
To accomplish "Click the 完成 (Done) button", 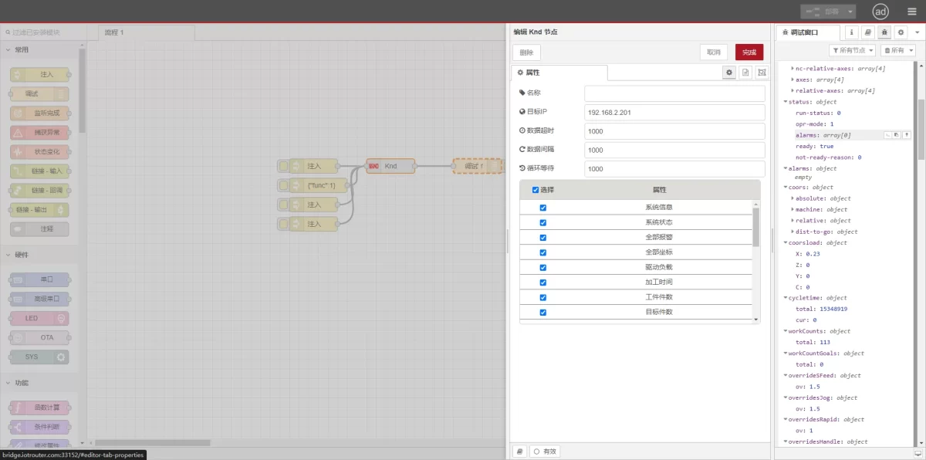I will (x=748, y=51).
